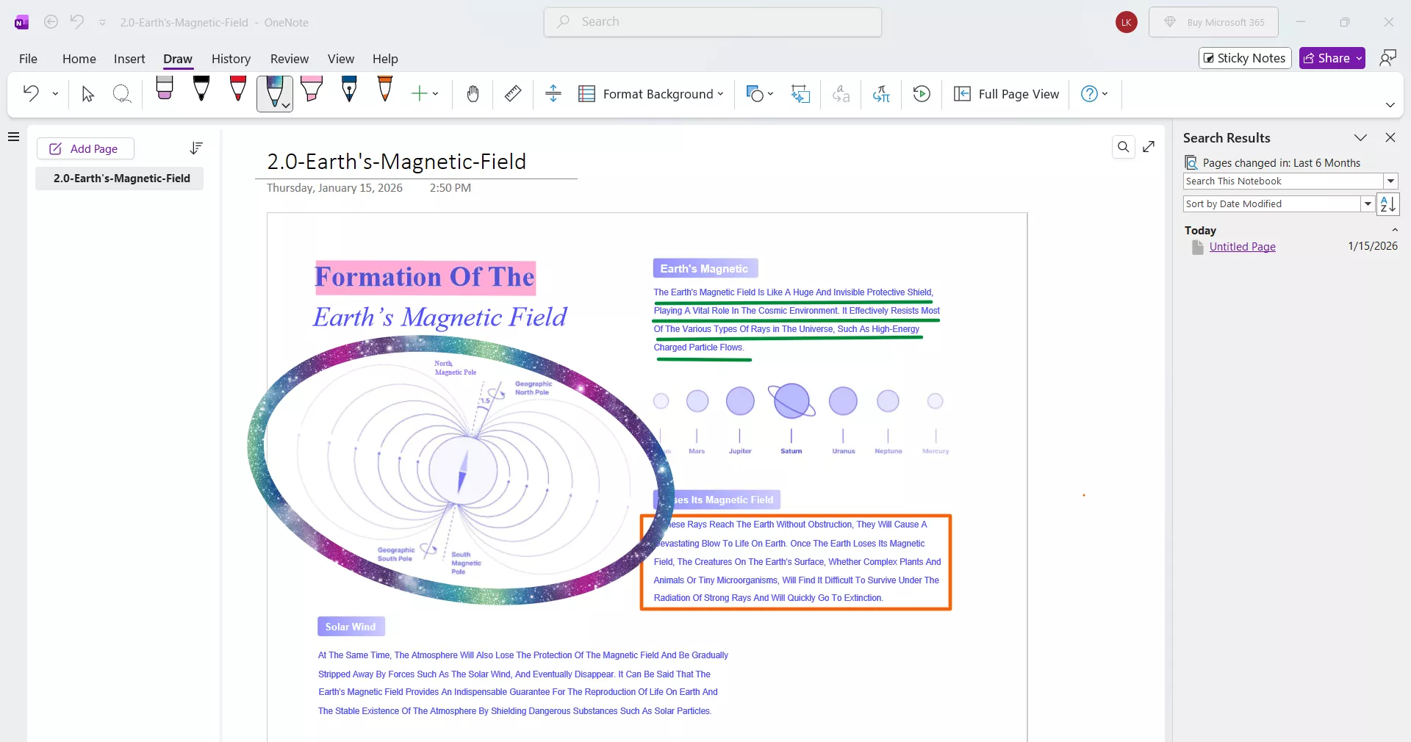Toggle the pin pane icon near Share
The image size is (1411, 742).
1387,57
